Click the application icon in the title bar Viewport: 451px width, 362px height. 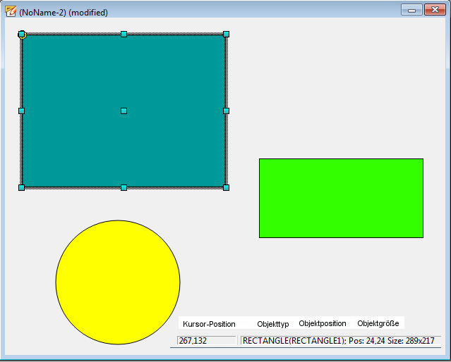tap(11, 12)
